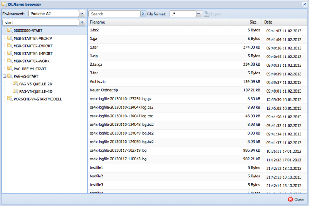Click the folder icon next to PAG-V5-QUELLE-2D
The width and height of the screenshot is (309, 206).
click(15, 84)
